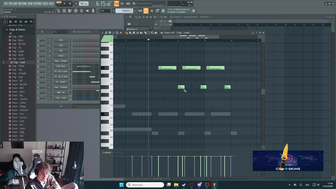
Task: Mute the Clap channel green LED
Action: click(x=38, y=45)
